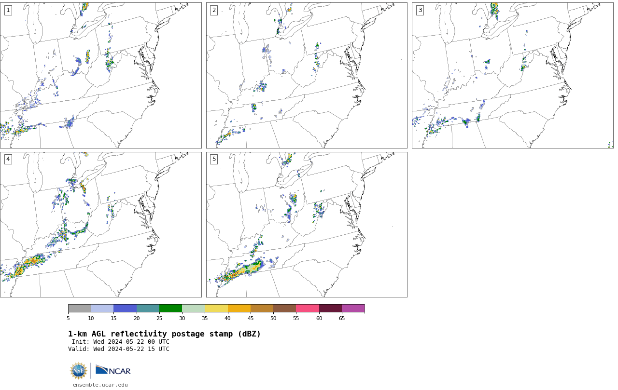Click the NSF logo
Image resolution: width=618 pixels, height=390 pixels.
coord(79,371)
